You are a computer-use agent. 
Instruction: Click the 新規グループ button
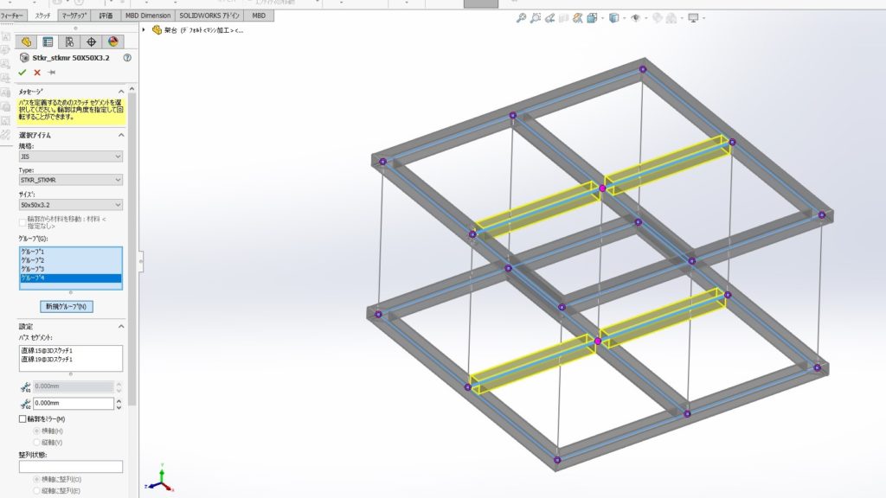pyautogui.click(x=67, y=306)
